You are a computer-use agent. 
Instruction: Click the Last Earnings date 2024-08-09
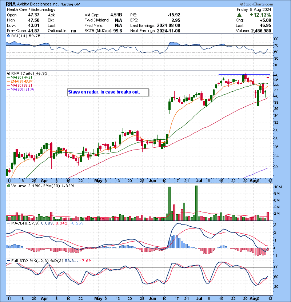click(x=168, y=25)
